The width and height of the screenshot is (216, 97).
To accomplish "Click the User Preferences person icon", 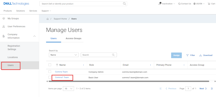I will tap(4, 27).
